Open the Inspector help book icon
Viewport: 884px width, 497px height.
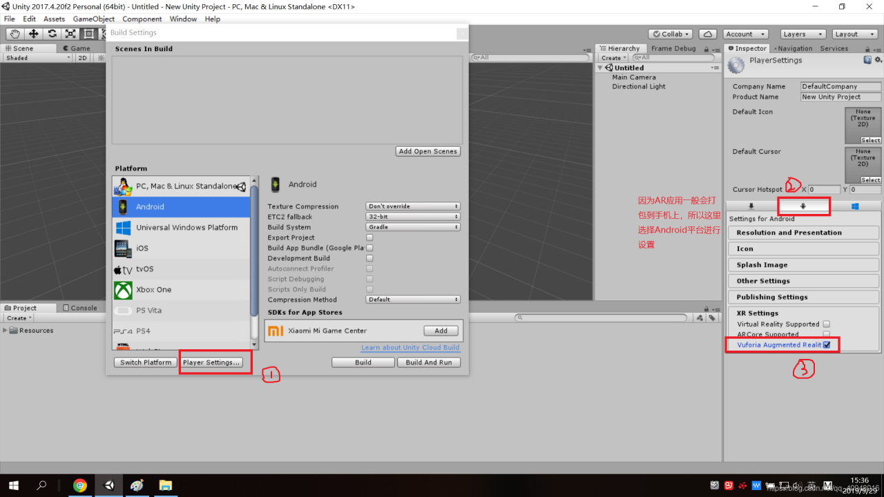tap(867, 60)
